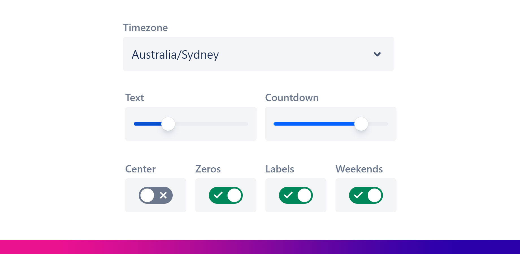Click the checkmark icon on the Weekends toggle
Image resolution: width=520 pixels, height=254 pixels.
[x=358, y=195]
